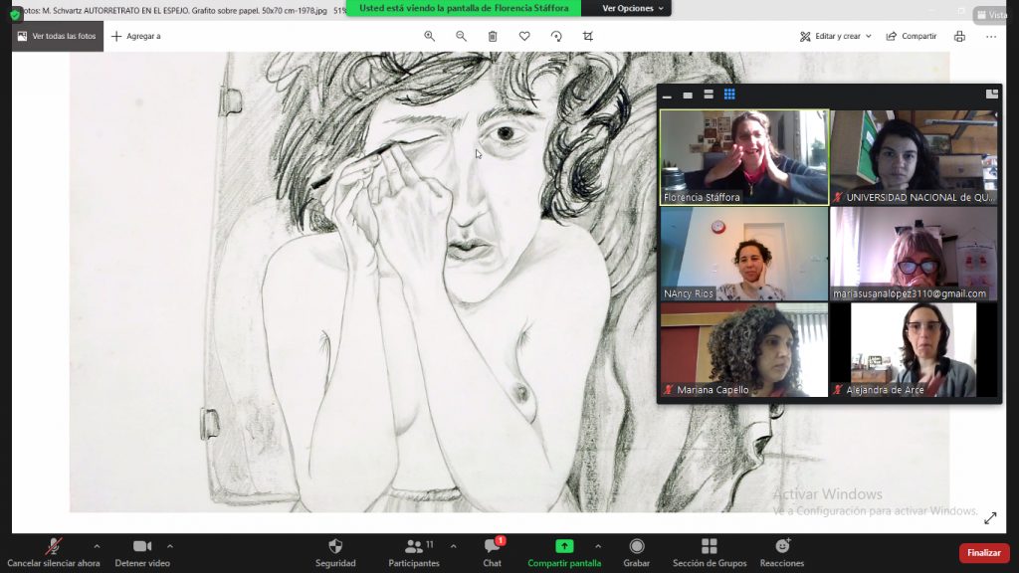Zoom in on the photo
Viewport: 1019px width, 573px height.
(430, 36)
